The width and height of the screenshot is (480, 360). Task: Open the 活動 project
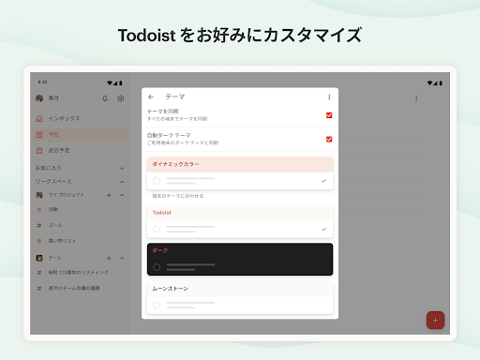click(80, 209)
